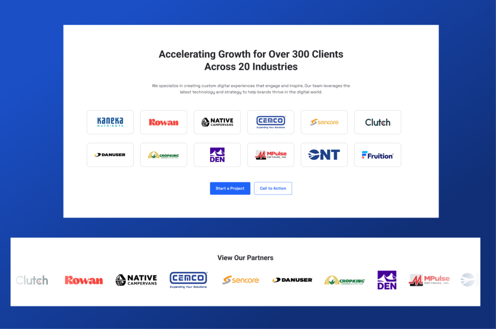Select the Sencore logo card in the grid

[324, 122]
